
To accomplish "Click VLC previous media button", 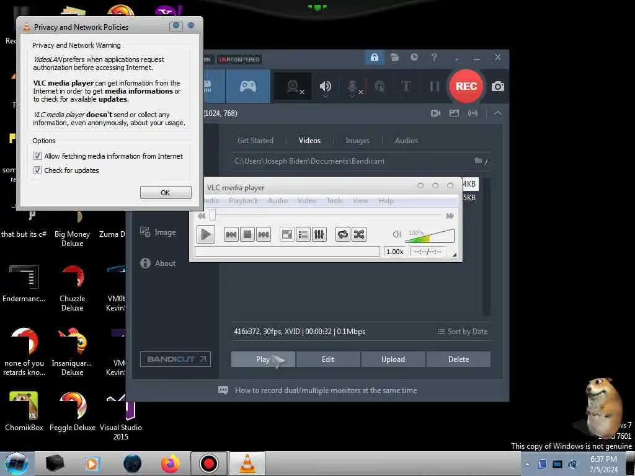I will tap(231, 234).
